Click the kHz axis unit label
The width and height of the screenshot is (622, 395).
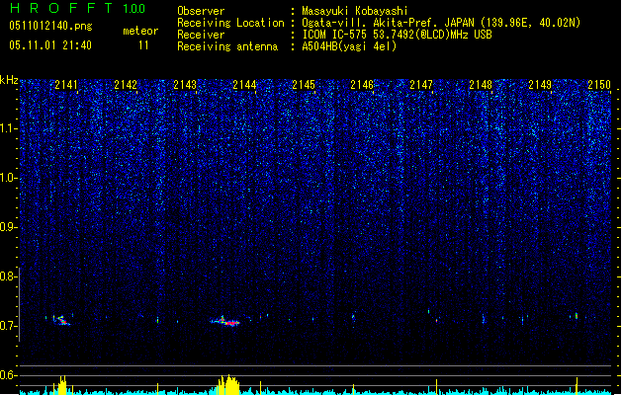tap(9, 80)
